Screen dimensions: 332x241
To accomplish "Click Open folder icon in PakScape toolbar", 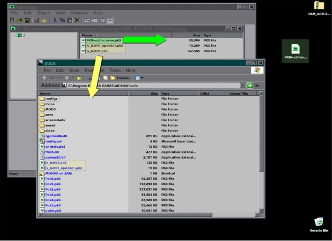I will (x=20, y=20).
